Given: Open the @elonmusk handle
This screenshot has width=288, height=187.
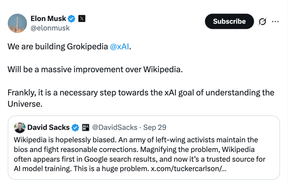Looking at the screenshot, I should coord(50,28).
